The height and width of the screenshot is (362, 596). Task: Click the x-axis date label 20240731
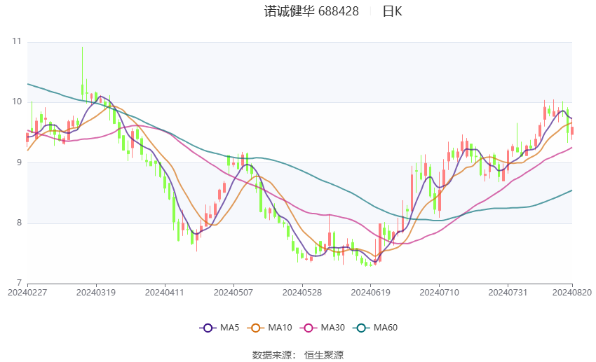pyautogui.click(x=508, y=293)
